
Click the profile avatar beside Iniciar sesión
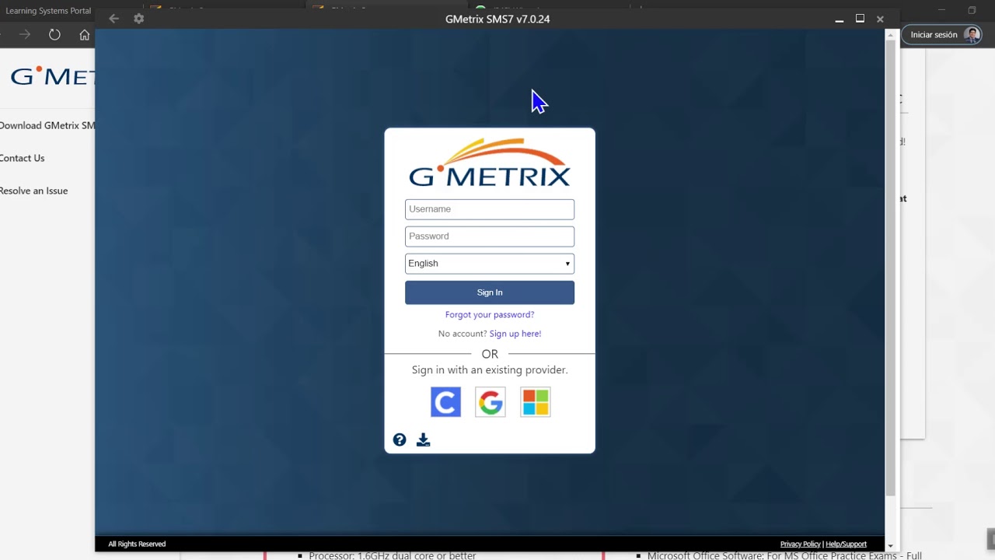(x=972, y=35)
